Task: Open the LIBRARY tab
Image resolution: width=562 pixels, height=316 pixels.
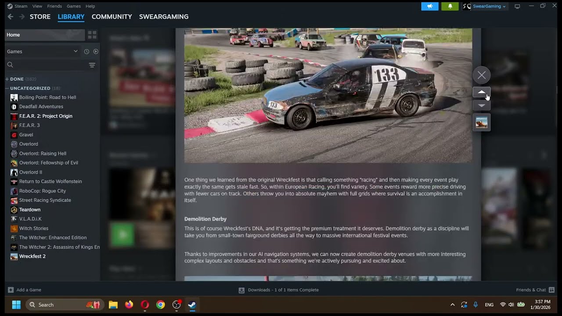Action: coord(71,17)
